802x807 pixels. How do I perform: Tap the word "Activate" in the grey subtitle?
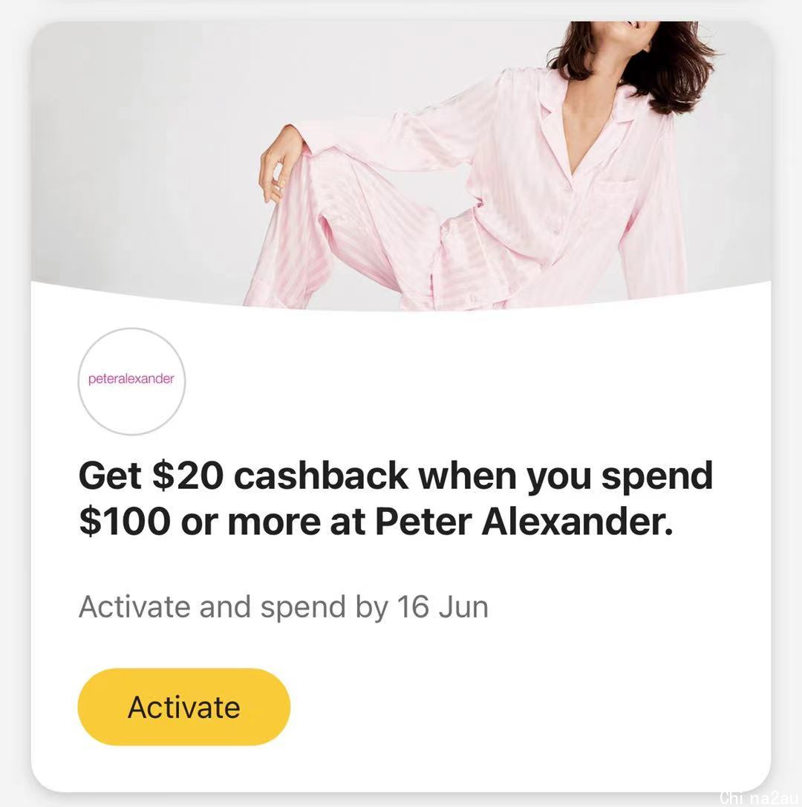point(134,607)
